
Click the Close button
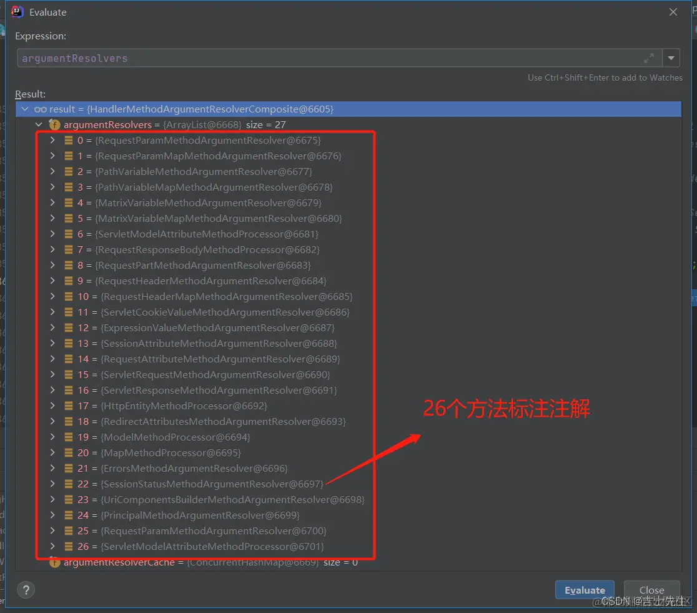point(651,590)
